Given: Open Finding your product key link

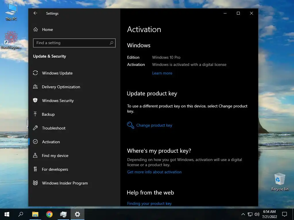Looking at the screenshot, I should pos(149,204).
